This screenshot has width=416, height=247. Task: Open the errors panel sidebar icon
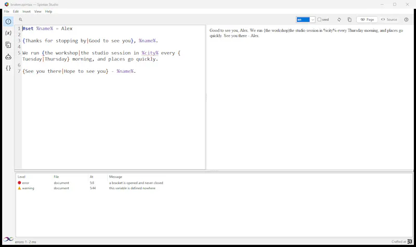tap(8, 21)
